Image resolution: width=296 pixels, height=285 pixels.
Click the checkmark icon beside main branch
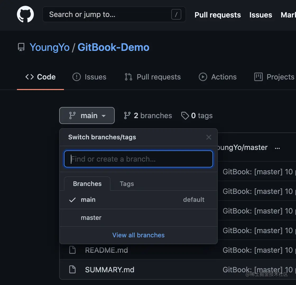[72, 200]
